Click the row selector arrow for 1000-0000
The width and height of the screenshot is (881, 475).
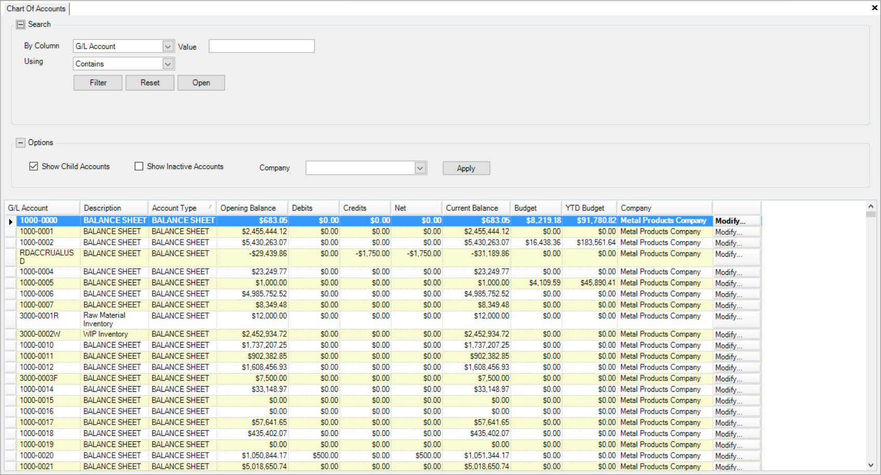pos(10,221)
